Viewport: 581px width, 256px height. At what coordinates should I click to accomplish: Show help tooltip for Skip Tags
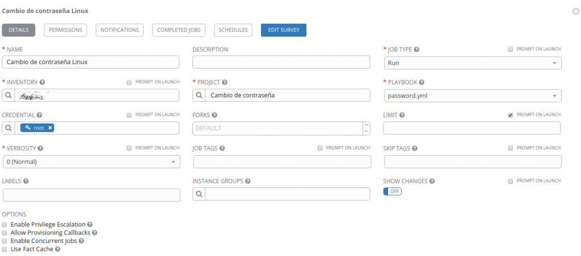pyautogui.click(x=415, y=148)
